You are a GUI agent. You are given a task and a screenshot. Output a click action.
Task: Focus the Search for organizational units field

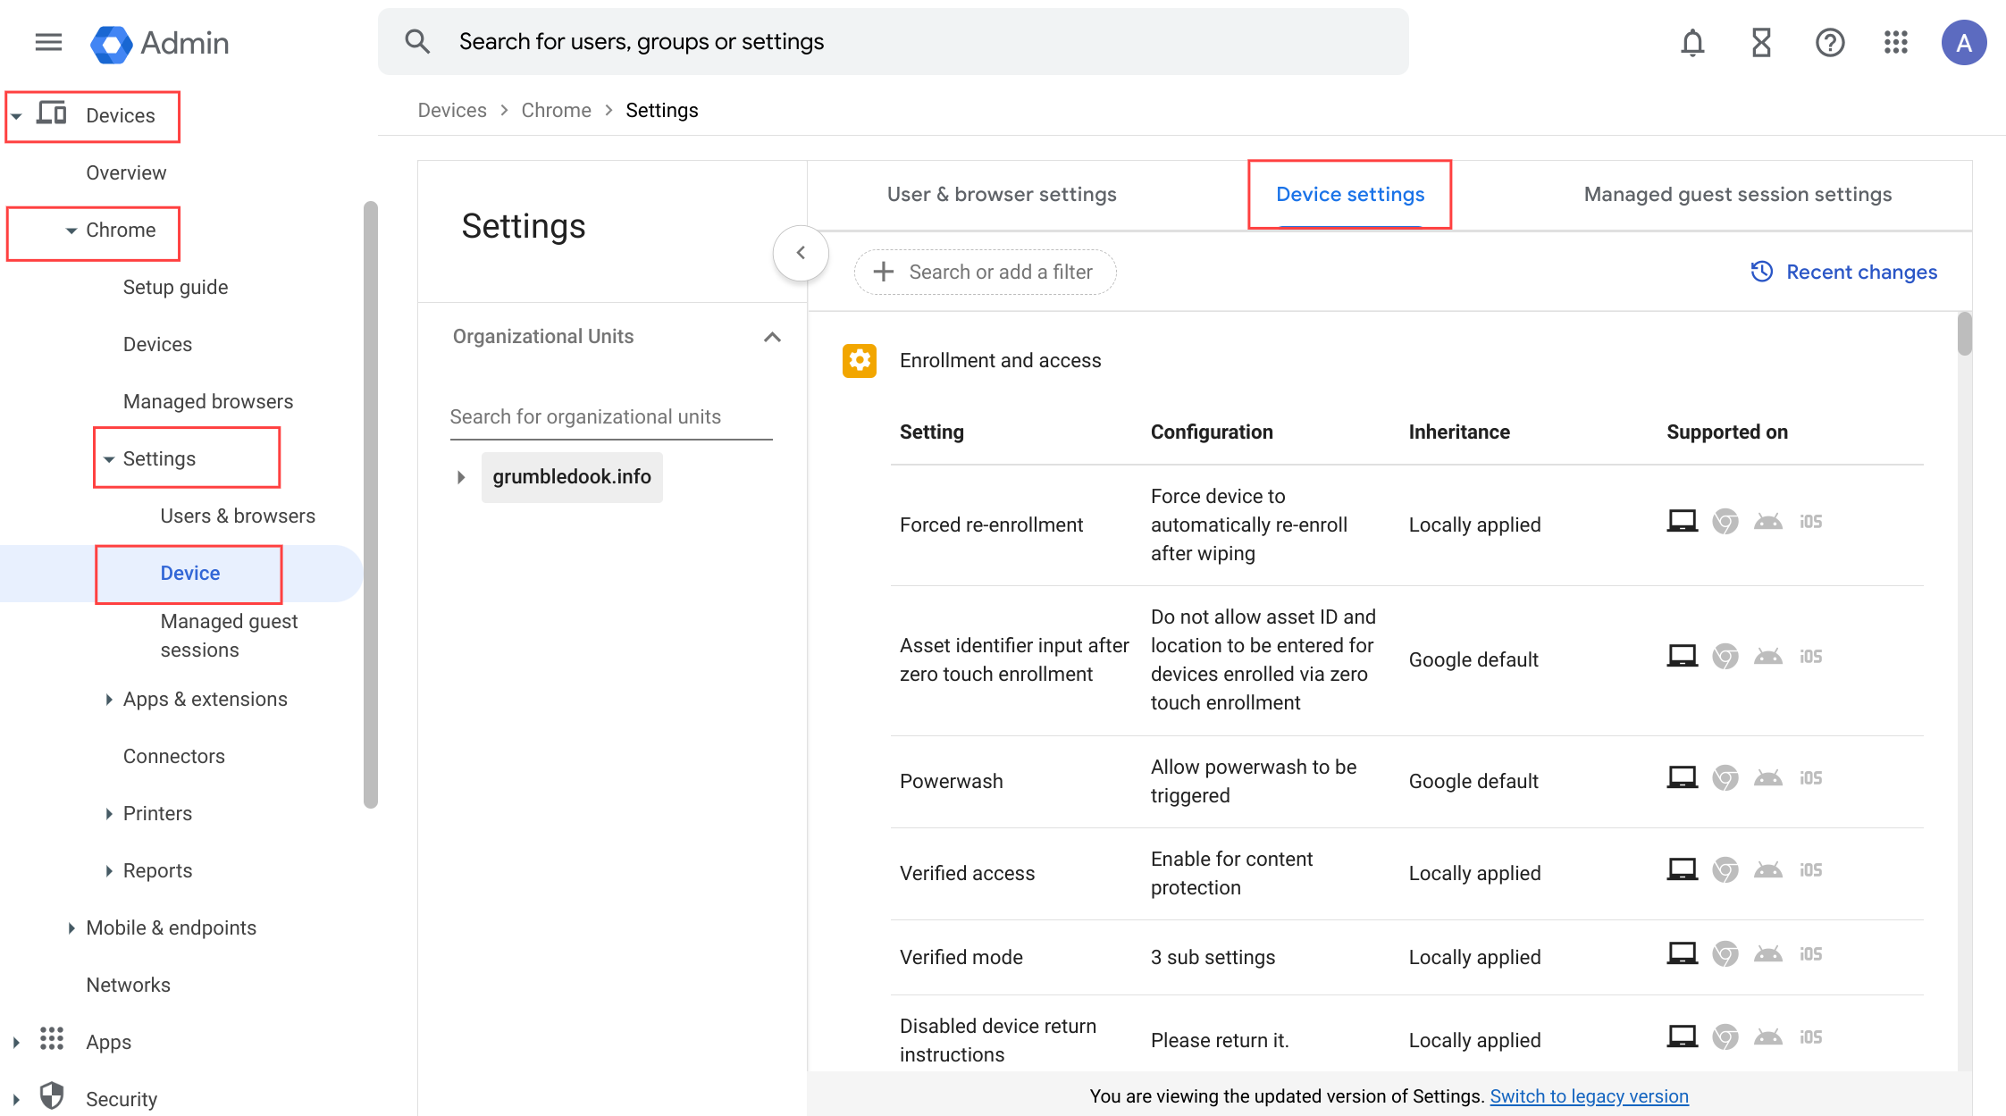tap(611, 417)
